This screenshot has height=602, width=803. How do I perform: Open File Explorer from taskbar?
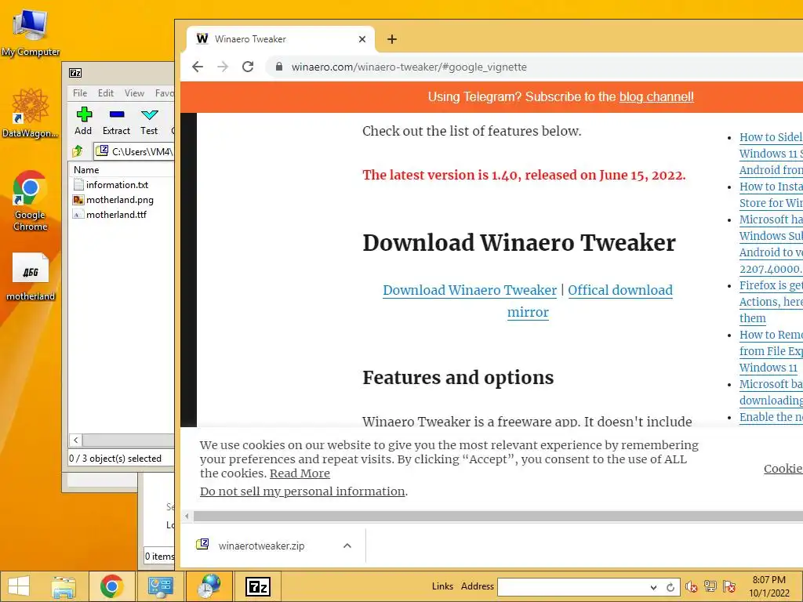(x=64, y=586)
